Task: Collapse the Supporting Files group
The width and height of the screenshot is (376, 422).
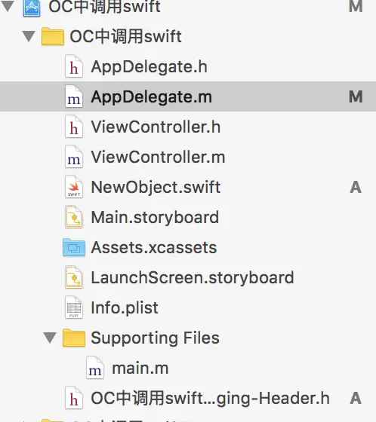Action: [x=50, y=338]
